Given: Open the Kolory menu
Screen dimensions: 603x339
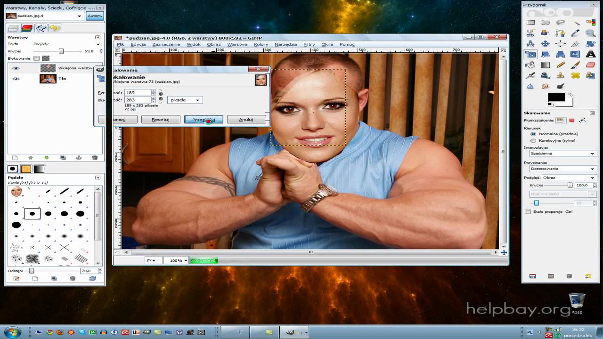Looking at the screenshot, I should [261, 44].
